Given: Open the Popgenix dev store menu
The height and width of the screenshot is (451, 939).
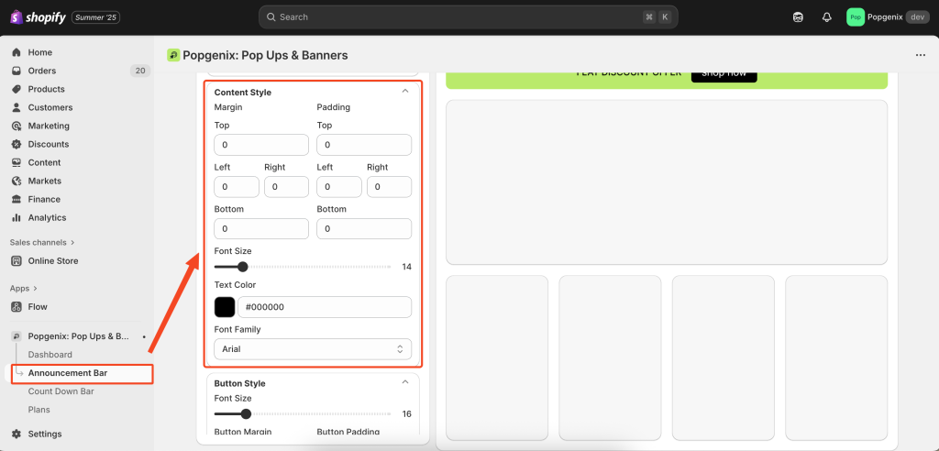Looking at the screenshot, I should [888, 17].
